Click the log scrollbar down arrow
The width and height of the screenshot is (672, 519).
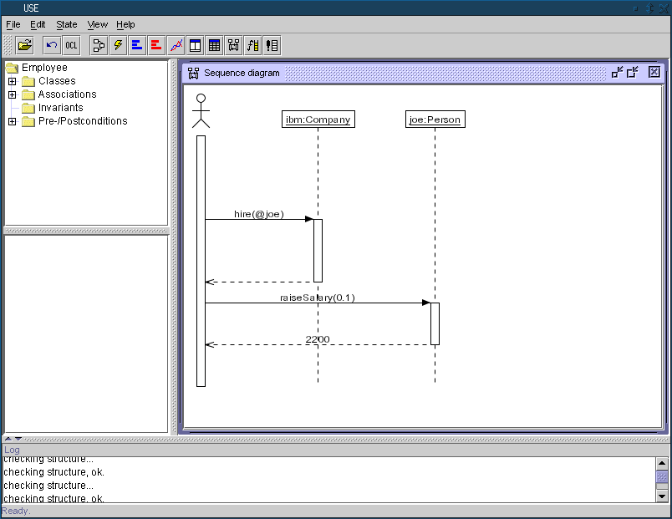(x=662, y=496)
